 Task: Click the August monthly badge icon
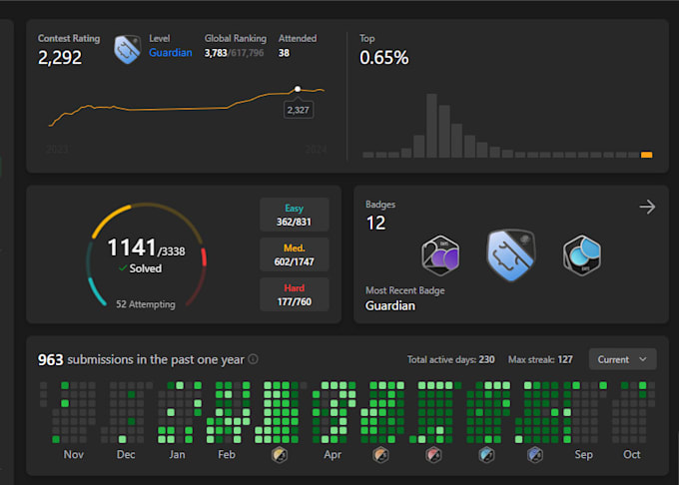(x=535, y=455)
